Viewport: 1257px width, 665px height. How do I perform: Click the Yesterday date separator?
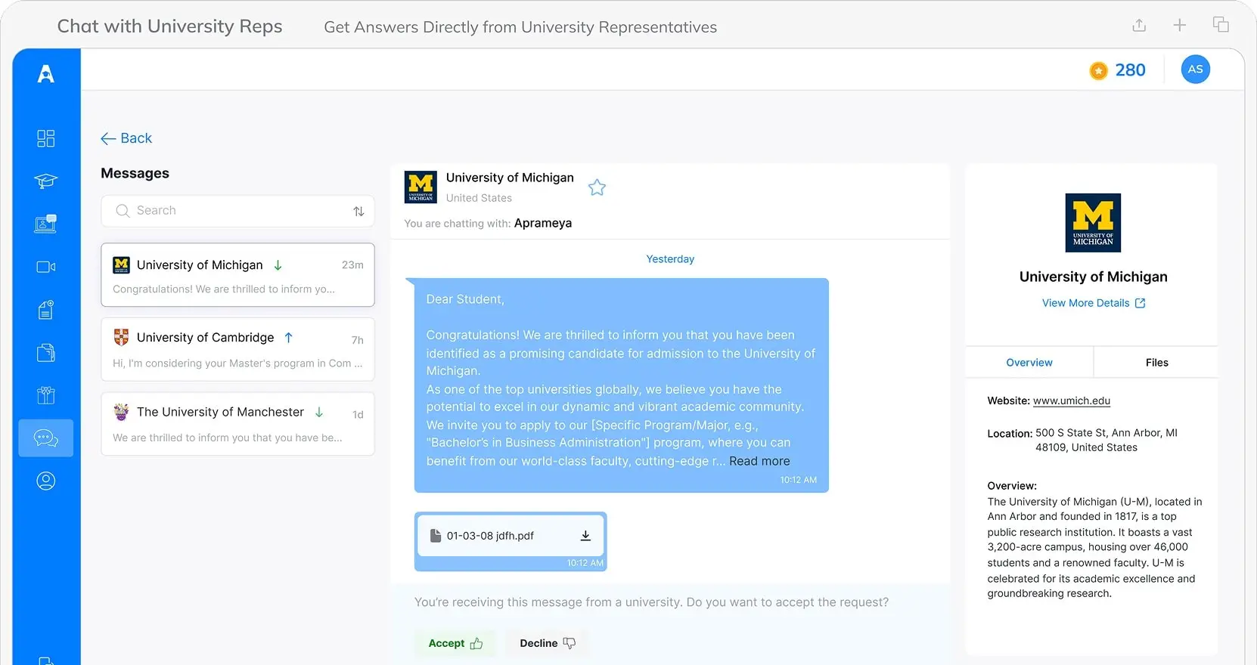coord(670,259)
